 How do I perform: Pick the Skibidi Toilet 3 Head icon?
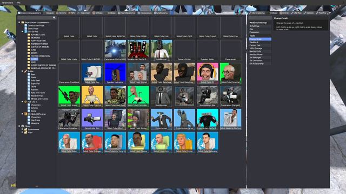(x=138, y=73)
